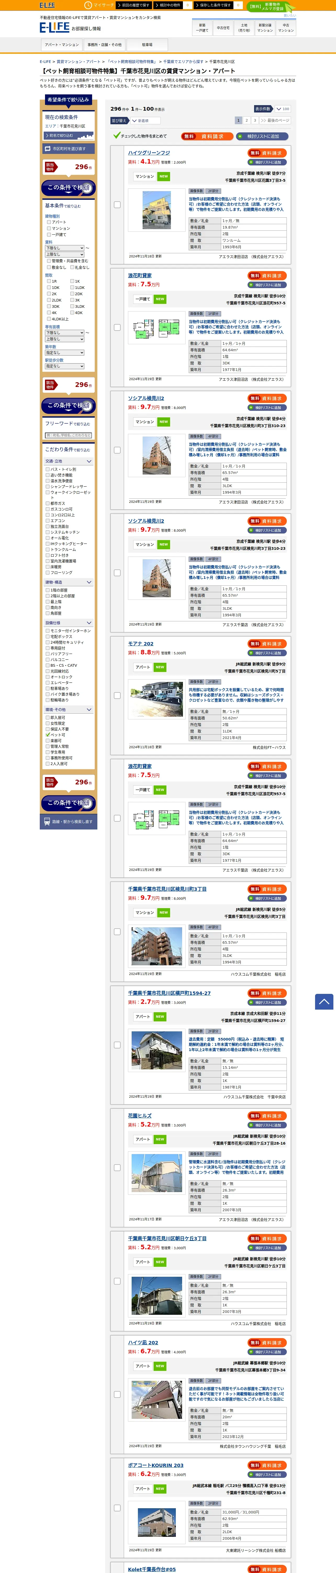Open the 築年数 指定なし dropdown
Image resolution: width=336 pixels, height=1573 pixels.
coord(64,353)
